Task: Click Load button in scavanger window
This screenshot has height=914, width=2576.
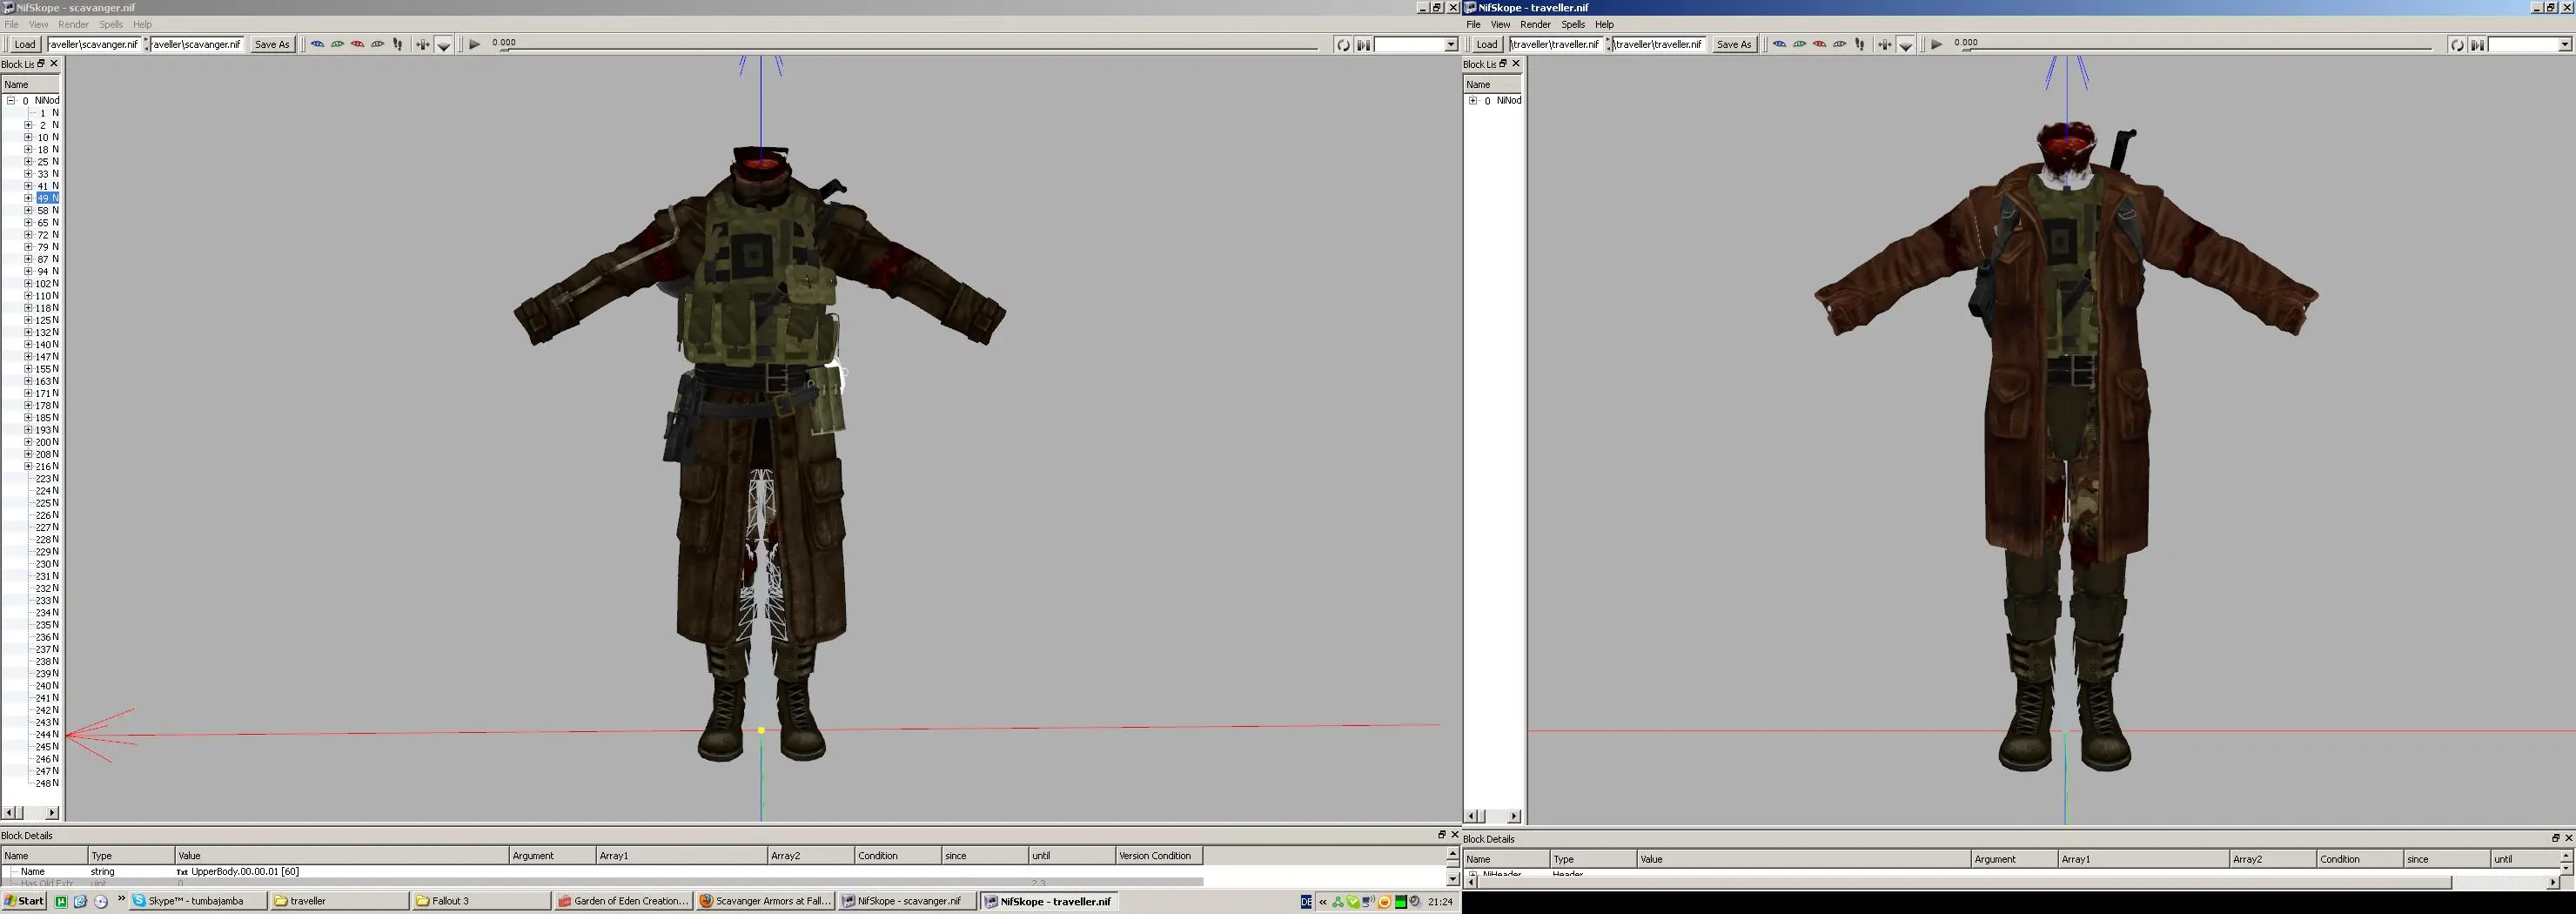Action: 24,44
